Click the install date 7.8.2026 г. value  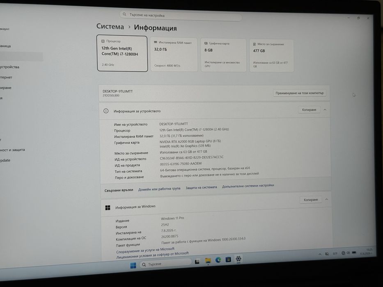(169, 230)
